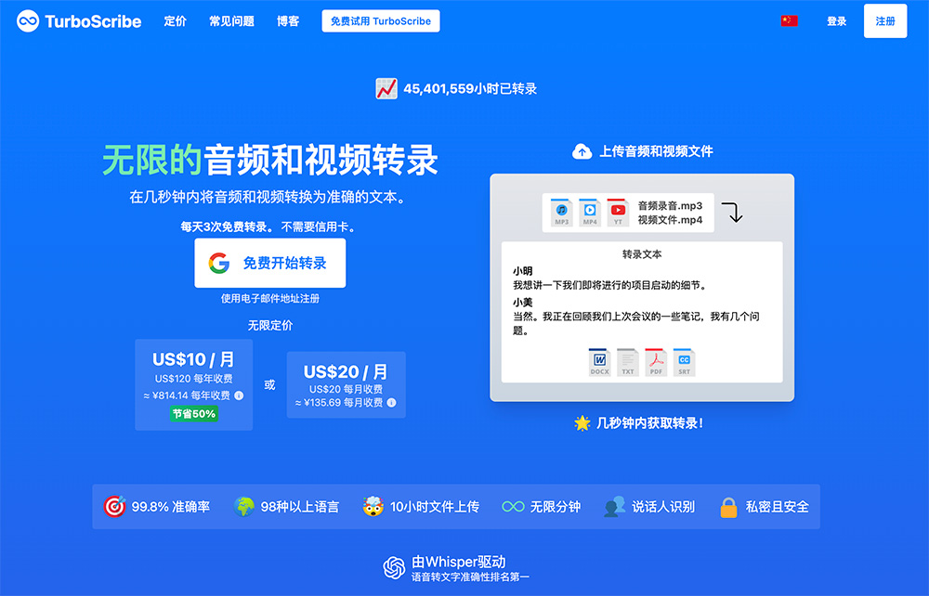Click the 无限分钟 feature label
Screen dimensions: 929x596
pos(556,507)
